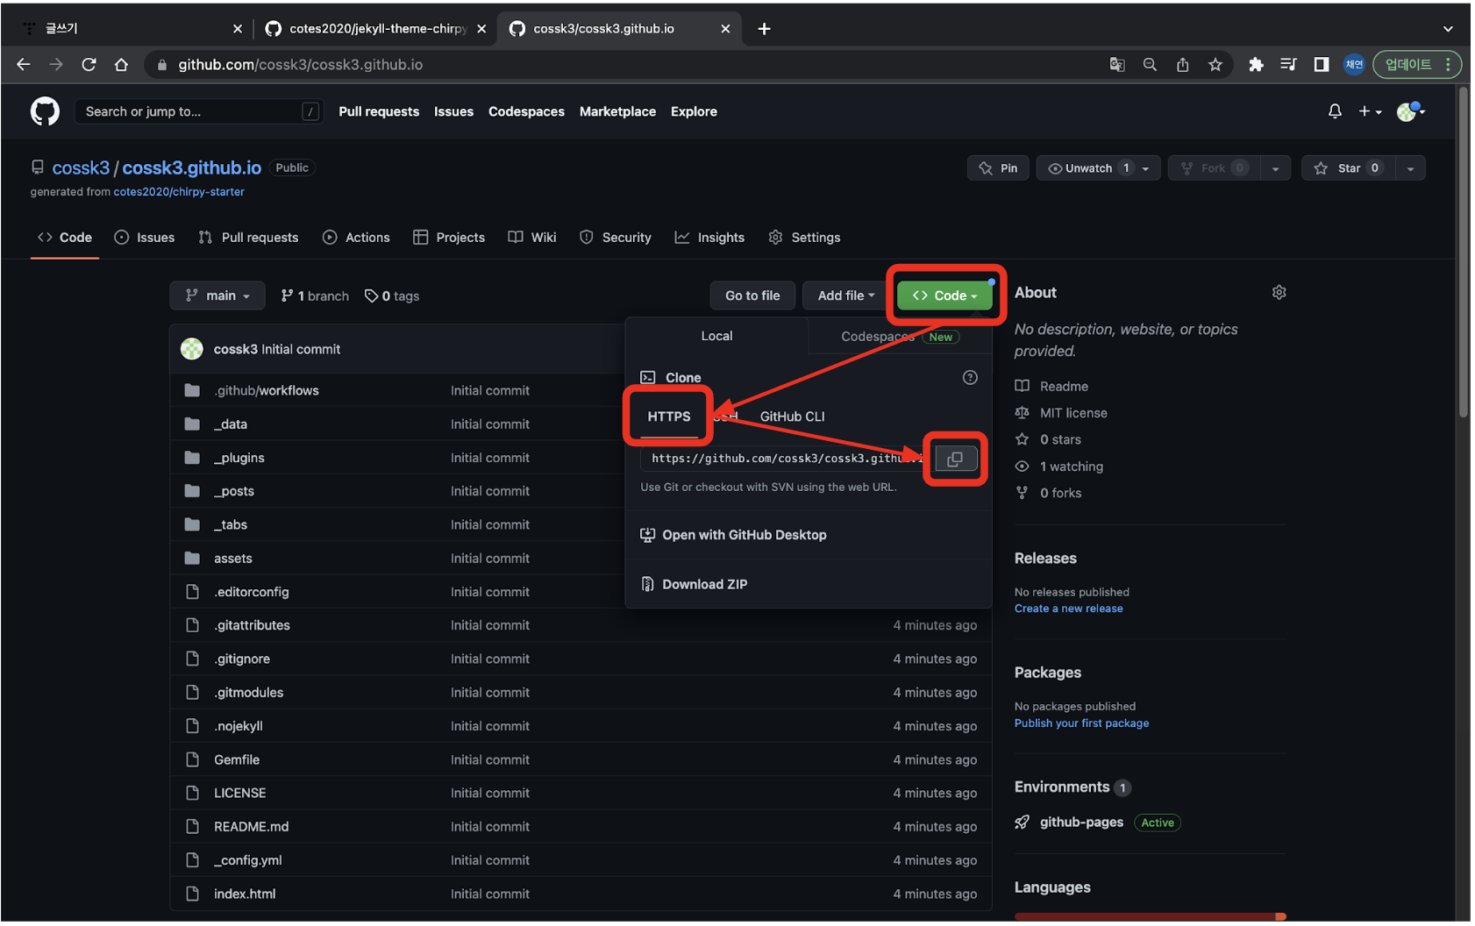Open the Explore header link

(x=694, y=111)
